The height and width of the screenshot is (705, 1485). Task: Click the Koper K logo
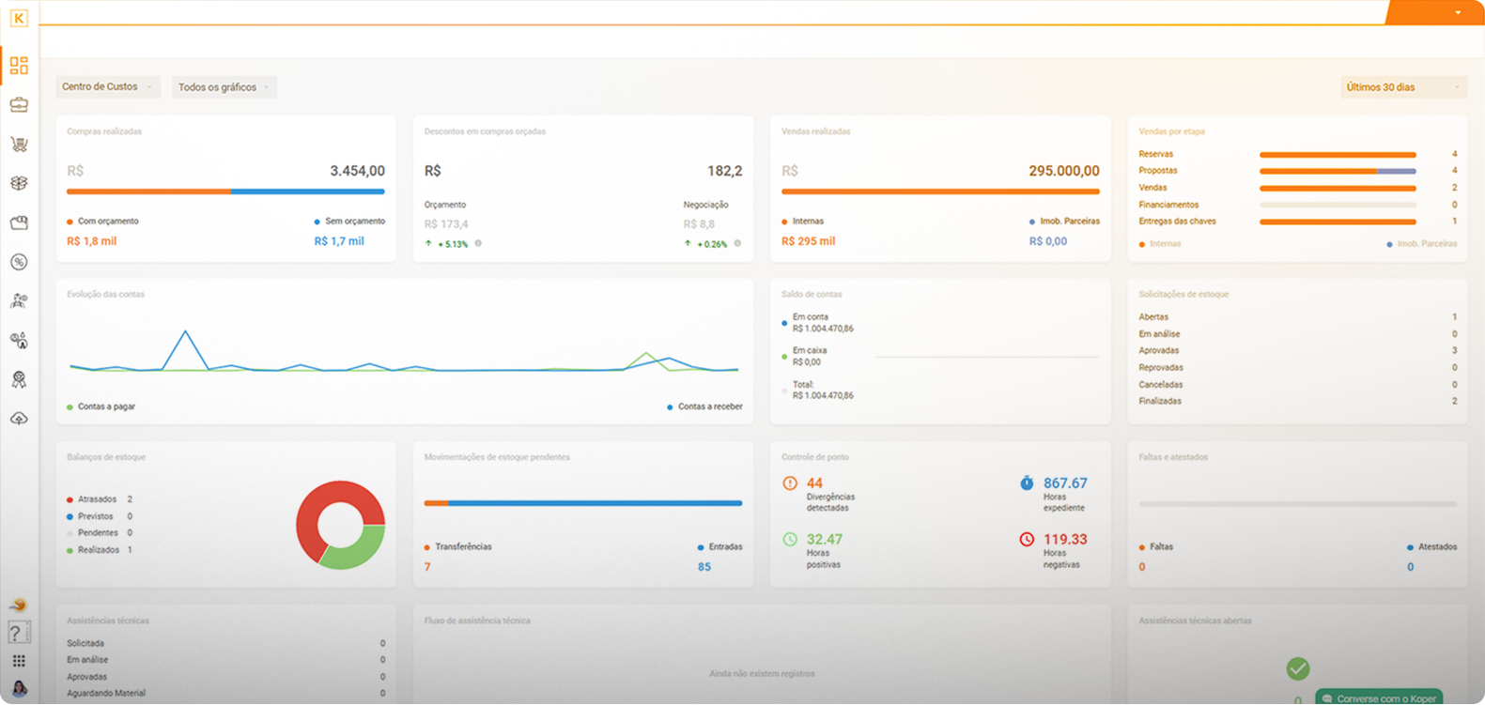[19, 18]
